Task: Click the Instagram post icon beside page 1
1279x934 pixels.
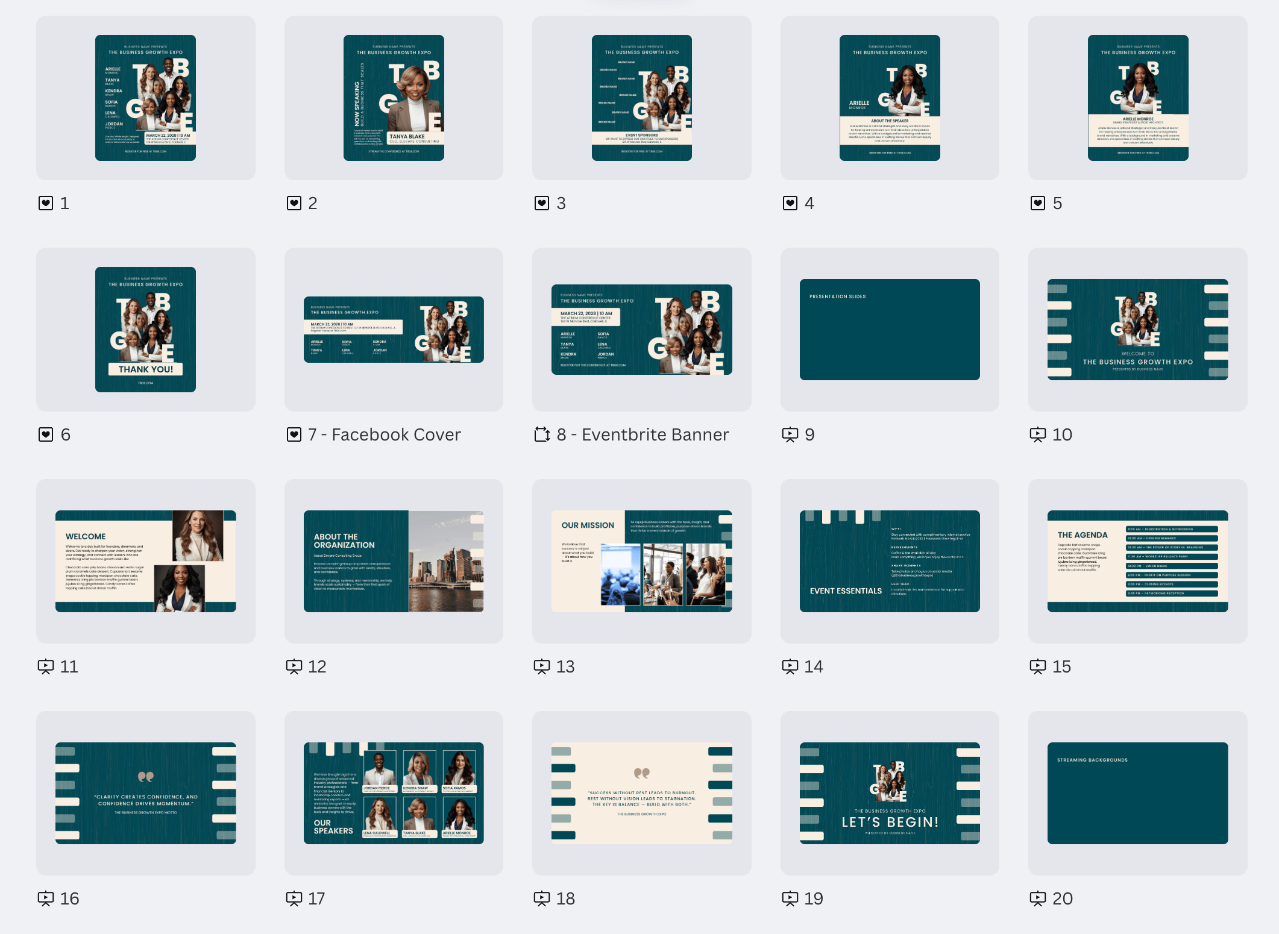Action: pyautogui.click(x=46, y=203)
